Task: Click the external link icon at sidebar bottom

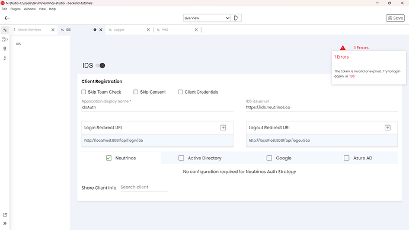Action: 5,215
